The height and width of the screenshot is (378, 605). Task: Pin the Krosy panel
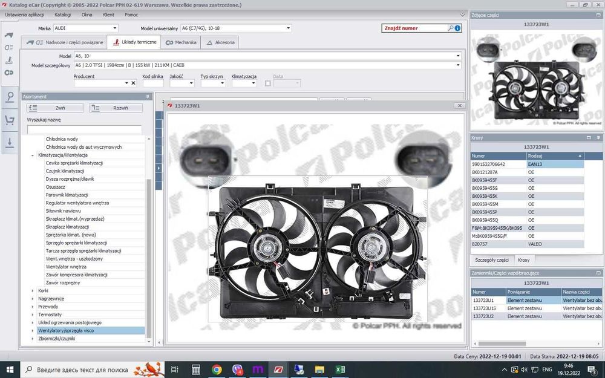(598, 138)
